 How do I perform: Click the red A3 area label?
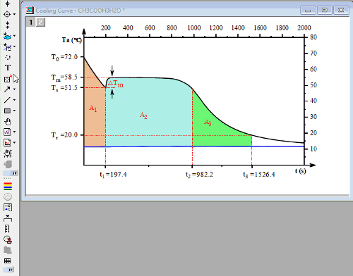coord(208,123)
